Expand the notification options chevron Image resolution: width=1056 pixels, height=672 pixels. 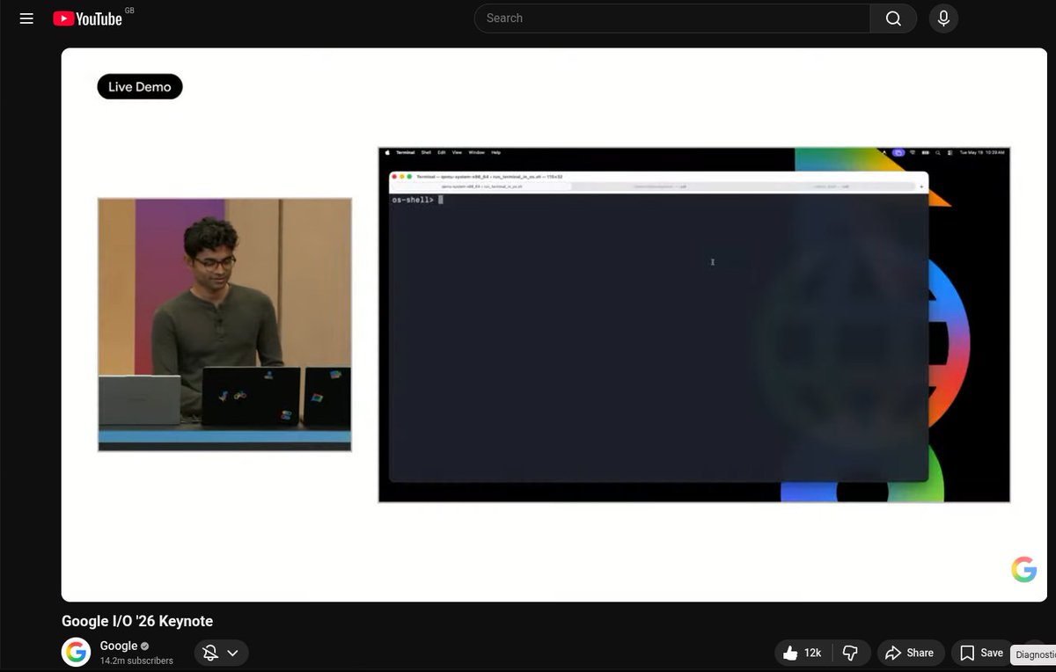coord(233,653)
